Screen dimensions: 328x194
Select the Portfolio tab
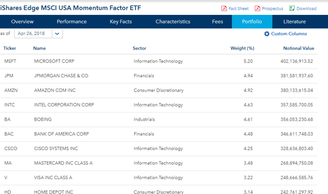(x=252, y=21)
